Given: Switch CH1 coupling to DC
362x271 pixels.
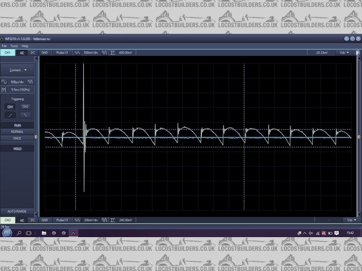Looking at the screenshot, I should (x=33, y=53).
